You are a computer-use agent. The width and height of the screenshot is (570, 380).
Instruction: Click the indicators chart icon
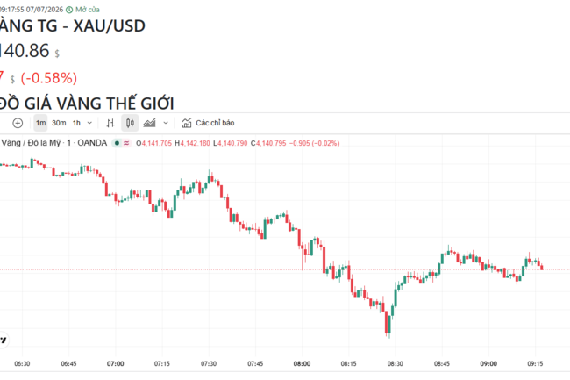[187, 123]
